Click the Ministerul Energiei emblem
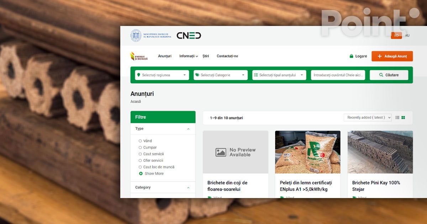Image resolution: width=427 pixels, height=224 pixels. click(136, 36)
